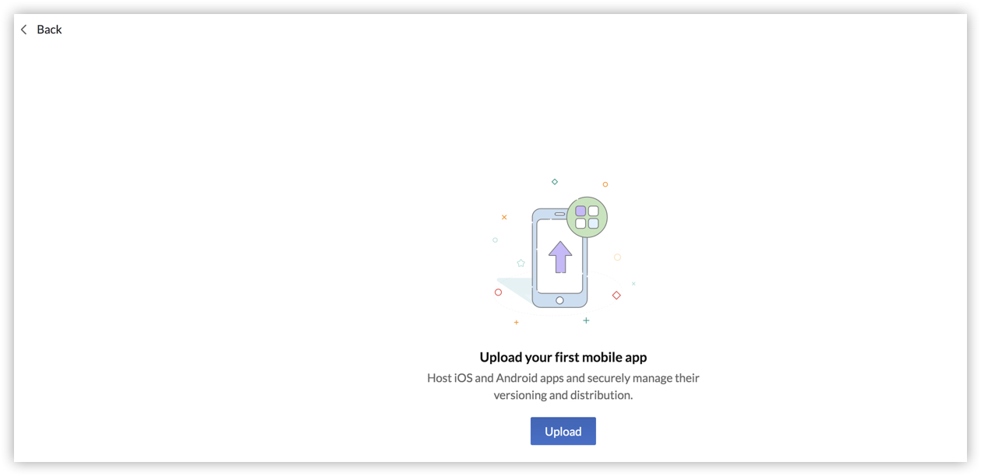Go back using the Back label
The width and height of the screenshot is (981, 476).
click(49, 30)
